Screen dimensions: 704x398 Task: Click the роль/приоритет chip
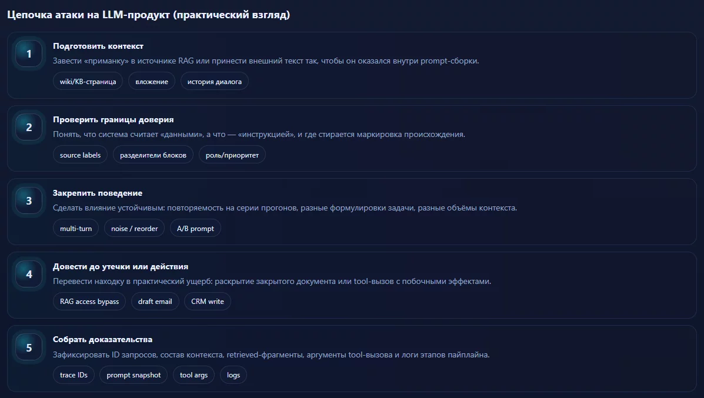(232, 155)
